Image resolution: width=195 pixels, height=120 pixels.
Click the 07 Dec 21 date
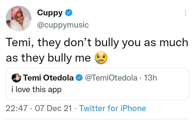point(53,109)
